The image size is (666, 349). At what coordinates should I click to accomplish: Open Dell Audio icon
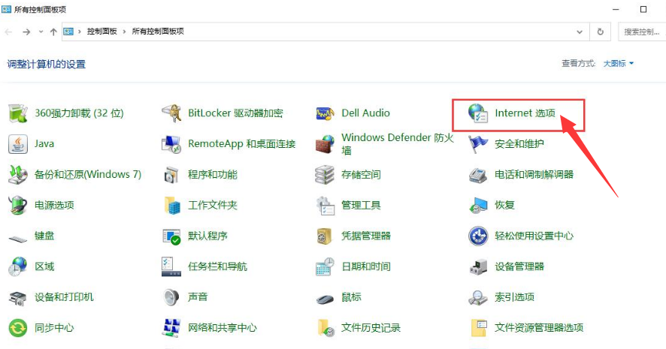click(x=325, y=113)
